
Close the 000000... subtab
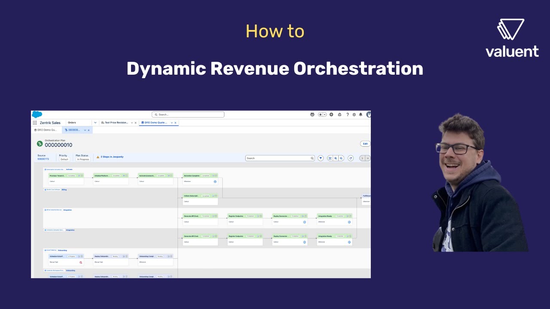(89, 130)
